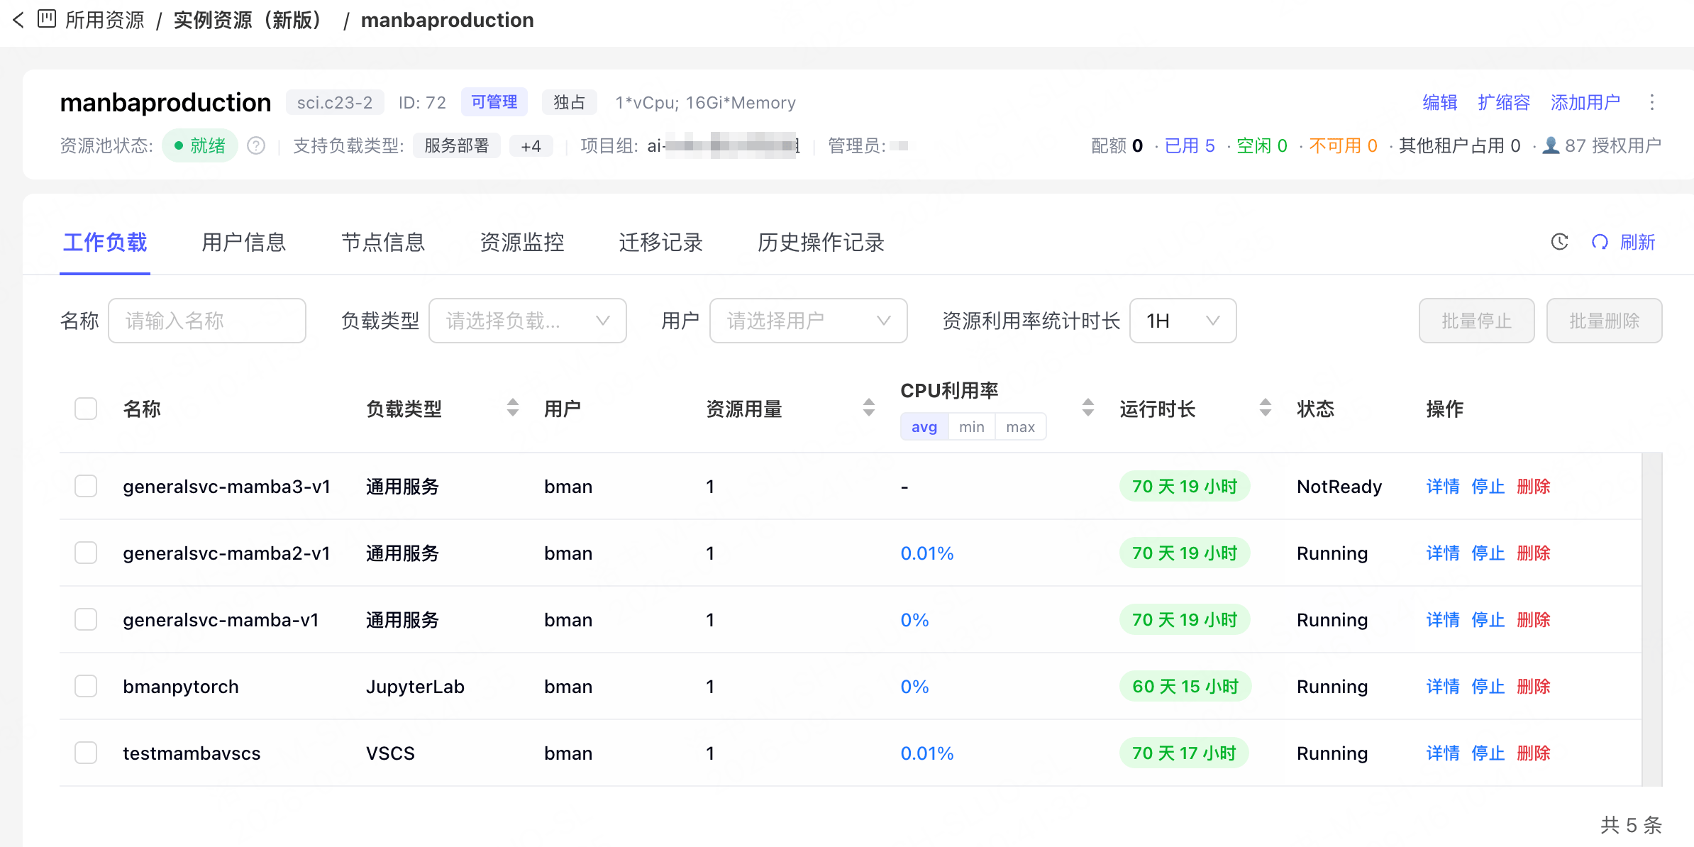Click the authorized users person icon
Screen dimensions: 1694x847
coord(1551,145)
